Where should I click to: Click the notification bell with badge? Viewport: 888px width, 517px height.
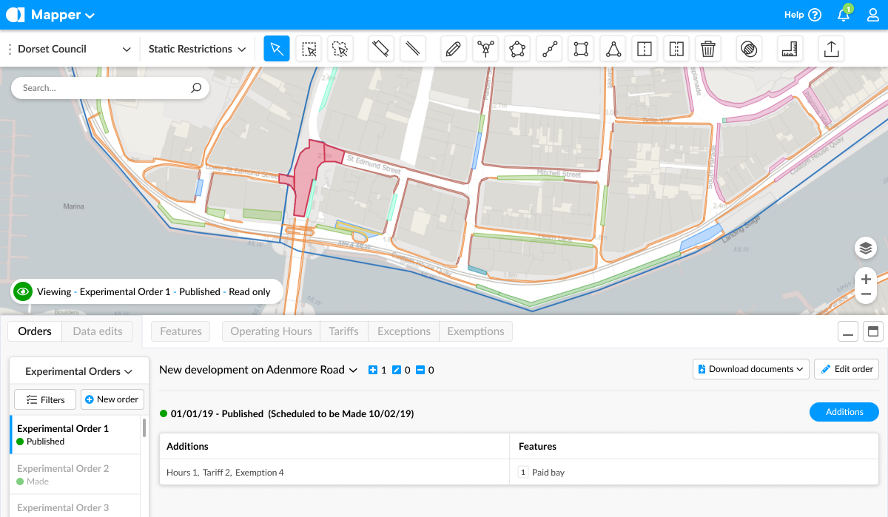pos(843,14)
